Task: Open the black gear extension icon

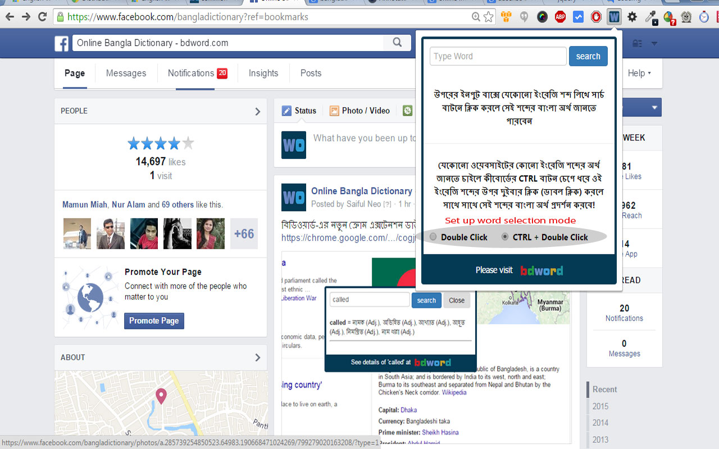Action: pos(632,17)
